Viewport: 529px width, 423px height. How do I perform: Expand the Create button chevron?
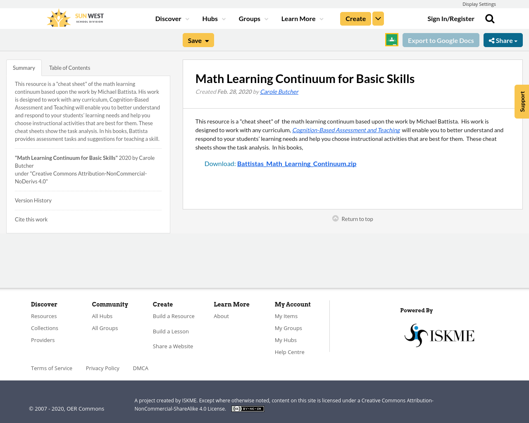(x=378, y=18)
